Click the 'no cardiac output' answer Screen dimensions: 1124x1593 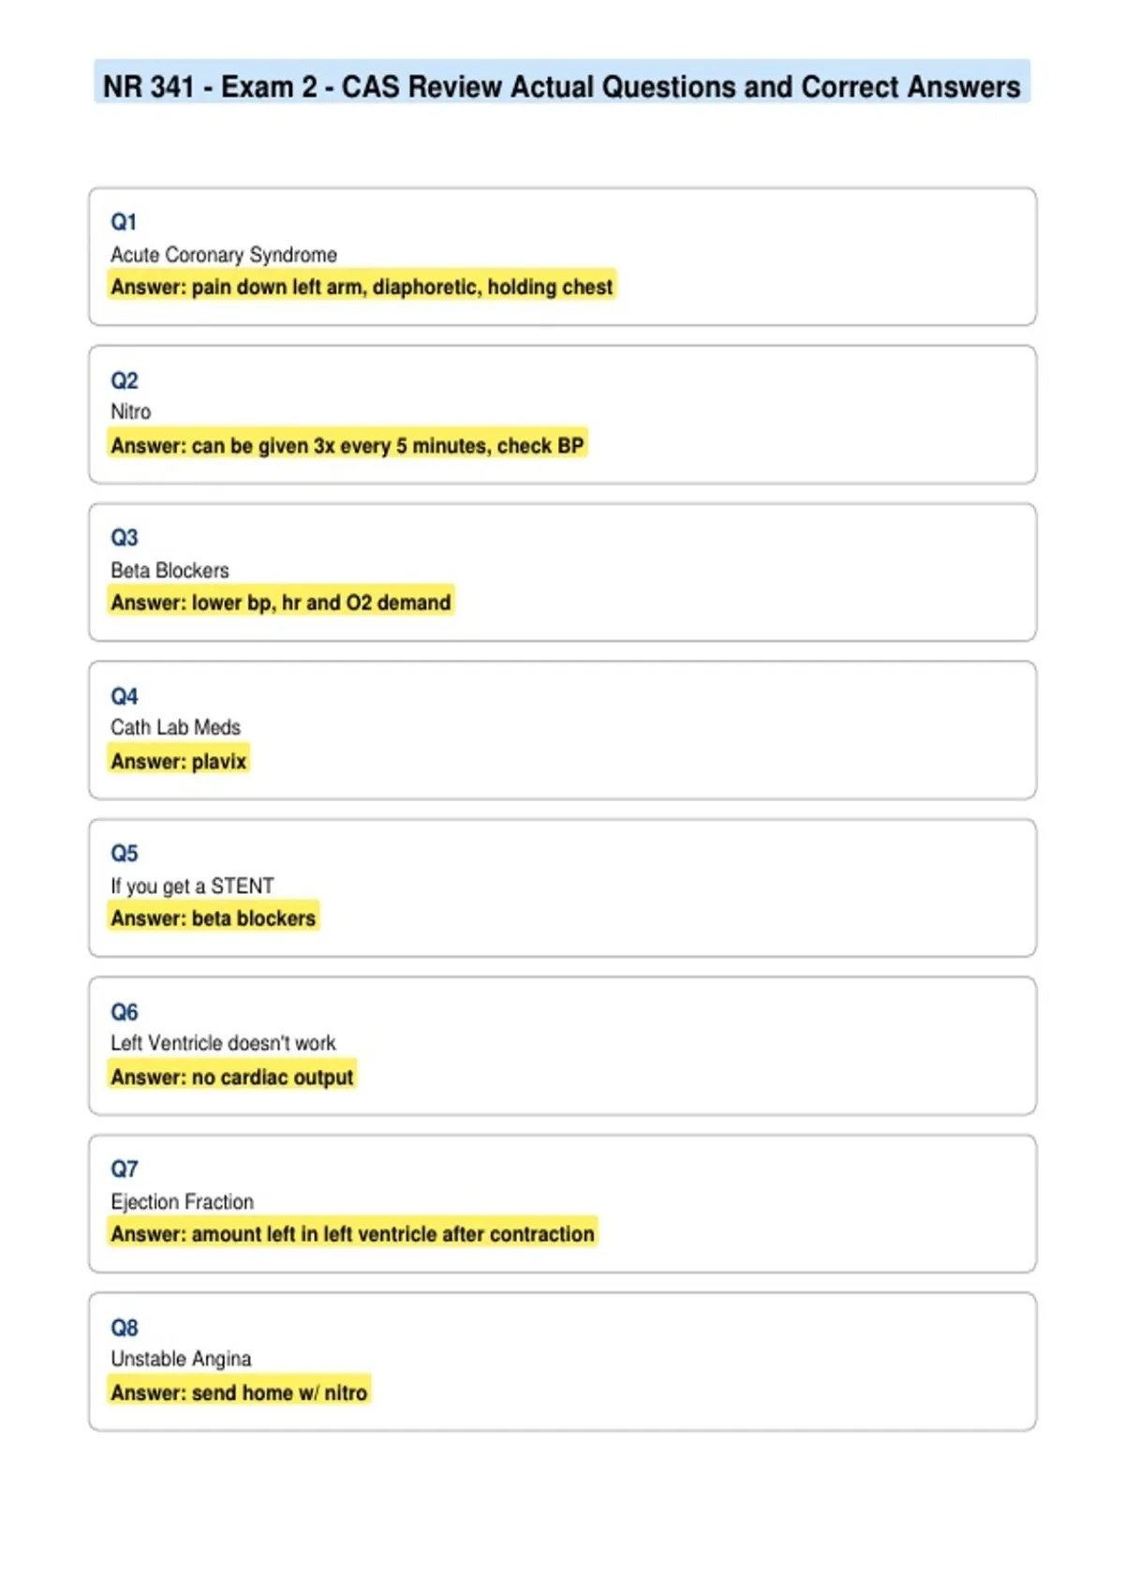coord(232,1077)
